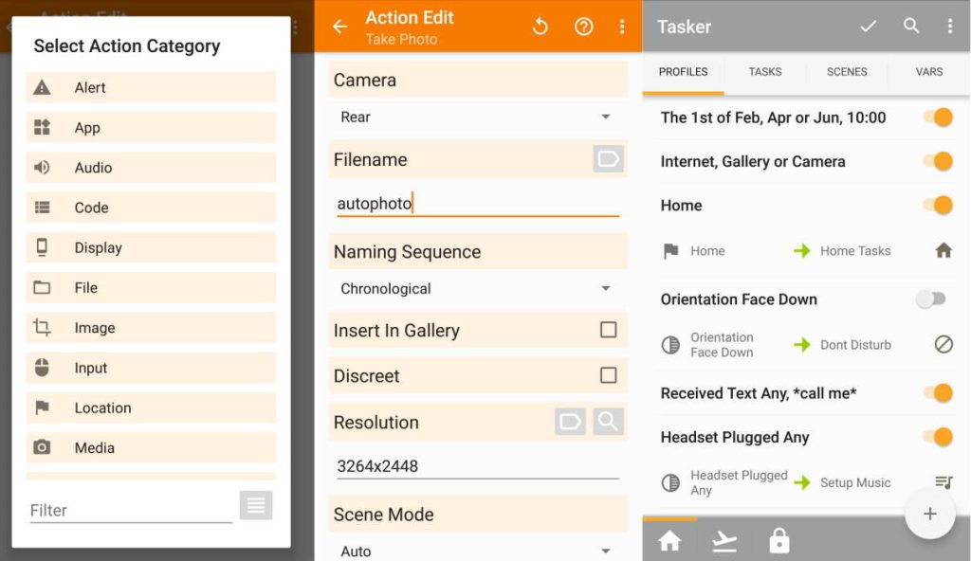Toggle the Home profile switch
The height and width of the screenshot is (561, 971).
939,205
